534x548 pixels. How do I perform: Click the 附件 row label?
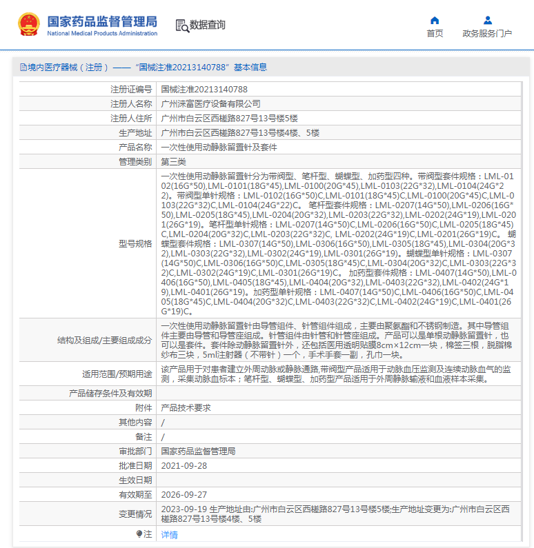click(144, 408)
